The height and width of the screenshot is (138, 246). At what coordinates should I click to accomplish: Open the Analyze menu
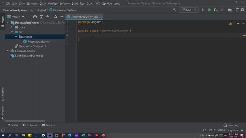(53, 3)
